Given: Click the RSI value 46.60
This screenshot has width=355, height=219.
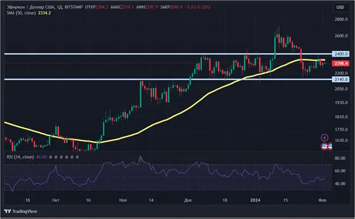Looking at the screenshot, I should click(x=41, y=157).
